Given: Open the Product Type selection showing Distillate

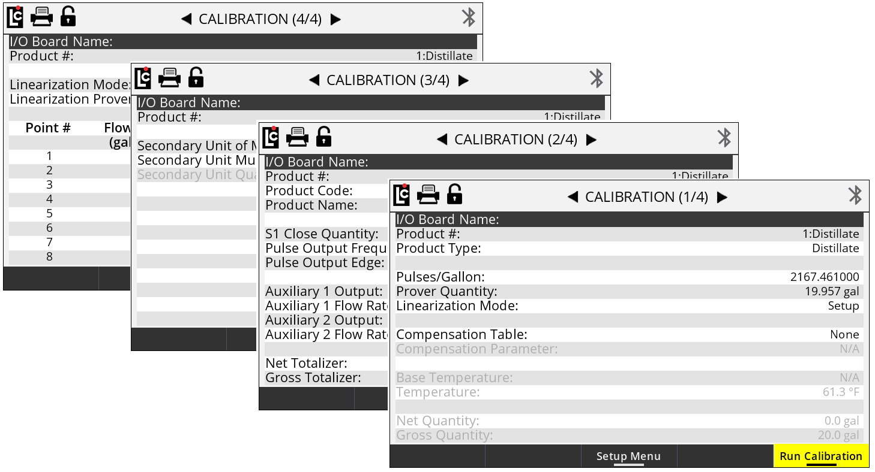Looking at the screenshot, I should pos(835,249).
